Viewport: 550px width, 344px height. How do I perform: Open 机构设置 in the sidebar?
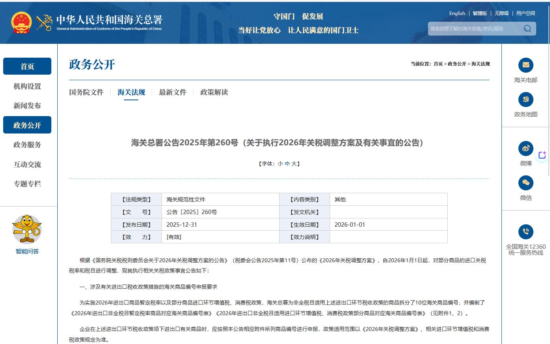[x=27, y=86]
